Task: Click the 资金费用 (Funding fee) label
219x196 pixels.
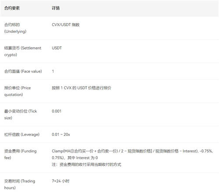Action: (x=21, y=154)
